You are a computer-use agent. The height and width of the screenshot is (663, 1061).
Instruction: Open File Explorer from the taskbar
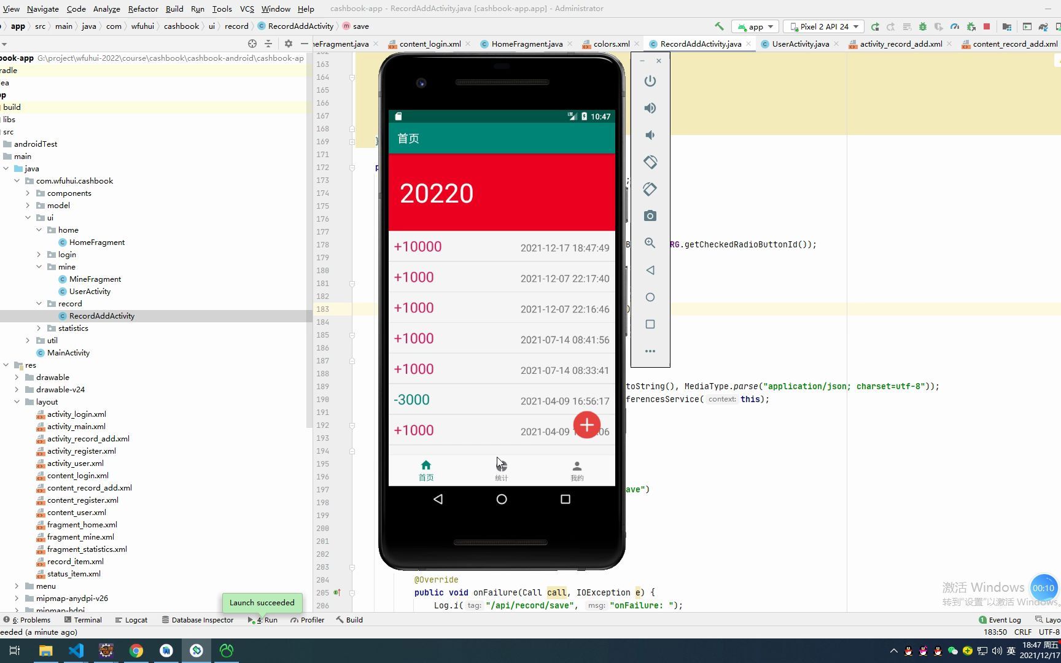tap(46, 651)
